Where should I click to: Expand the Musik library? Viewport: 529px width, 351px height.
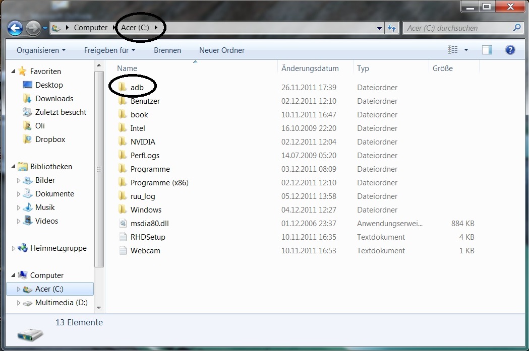[19, 207]
